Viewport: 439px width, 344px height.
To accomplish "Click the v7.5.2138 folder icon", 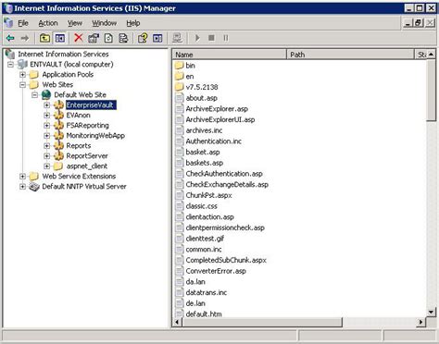I will [x=179, y=87].
